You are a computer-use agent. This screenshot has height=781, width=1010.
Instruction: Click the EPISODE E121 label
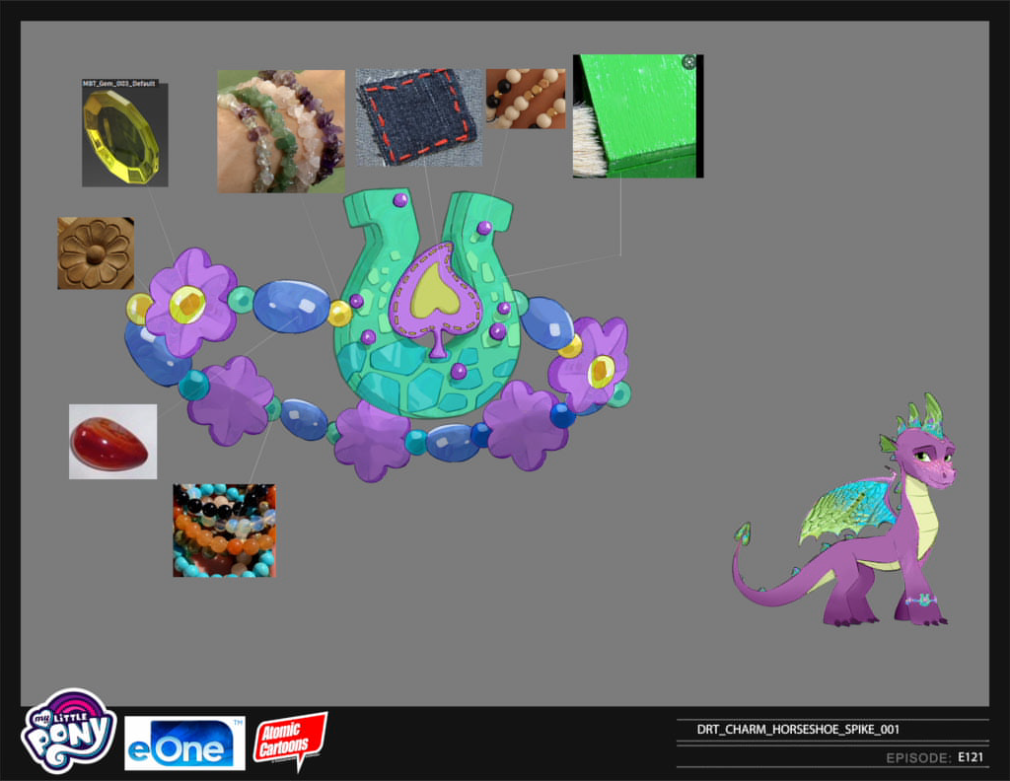pyautogui.click(x=930, y=757)
